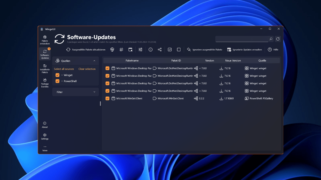Click download icon beside 1.7.10661
Viewport: 321px width, 180px height.
(x=221, y=98)
